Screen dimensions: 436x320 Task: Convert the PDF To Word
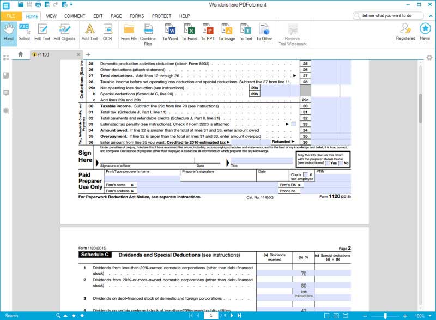click(x=170, y=33)
